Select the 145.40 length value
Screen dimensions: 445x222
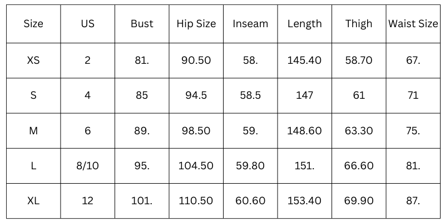pyautogui.click(x=304, y=60)
